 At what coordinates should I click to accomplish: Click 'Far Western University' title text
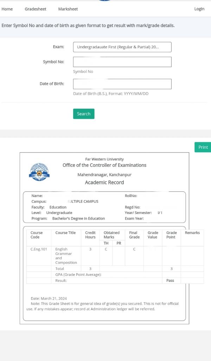[104, 159]
